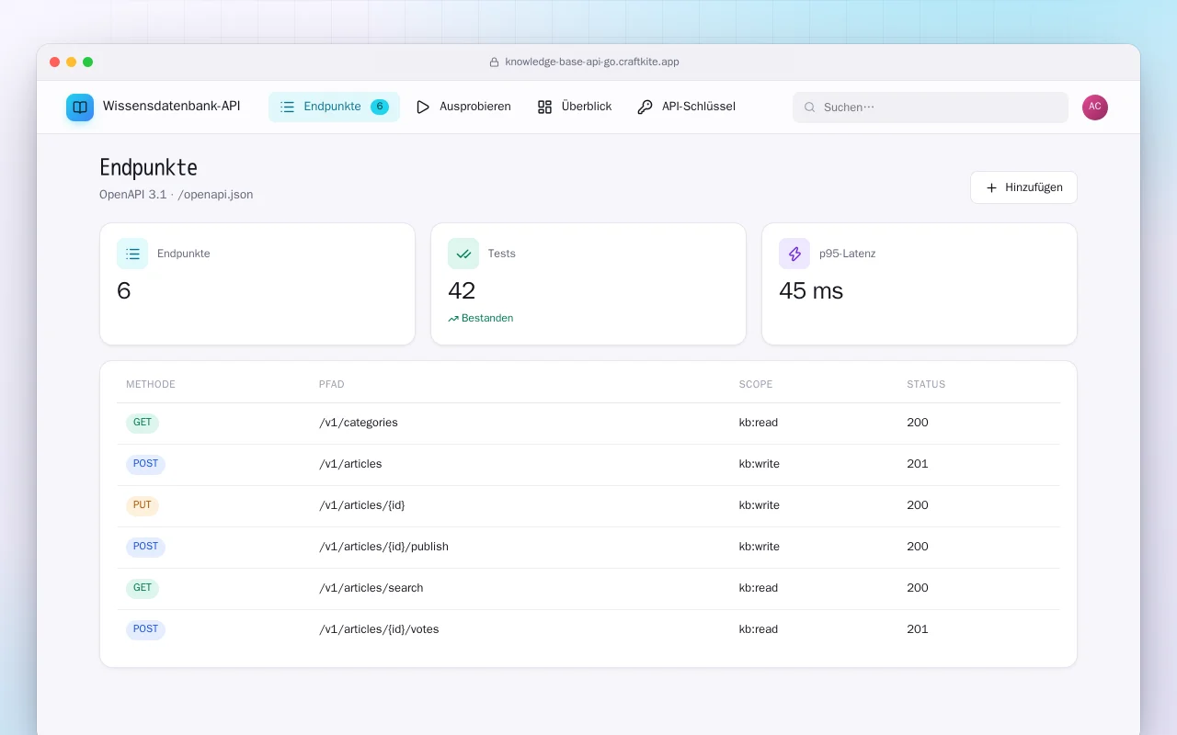1177x735 pixels.
Task: Focus the Suchen search field
Action: [x=931, y=107]
